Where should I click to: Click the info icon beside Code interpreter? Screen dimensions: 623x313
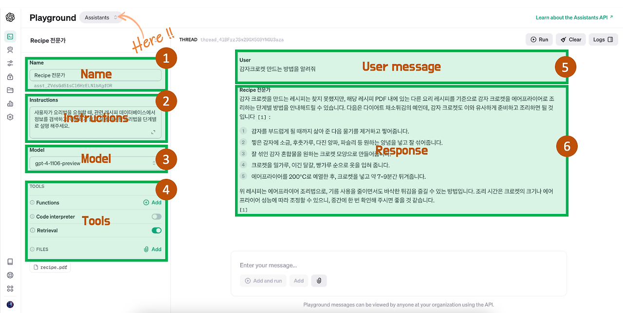(x=32, y=217)
